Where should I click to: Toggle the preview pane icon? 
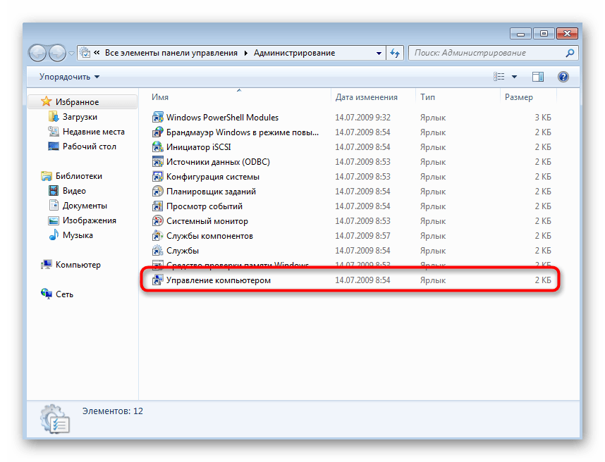538,77
